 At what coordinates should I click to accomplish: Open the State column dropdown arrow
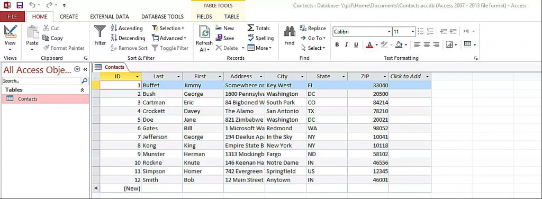tap(344, 76)
